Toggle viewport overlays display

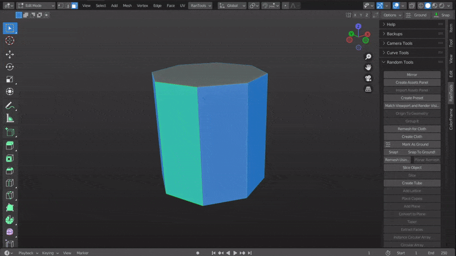(x=396, y=6)
